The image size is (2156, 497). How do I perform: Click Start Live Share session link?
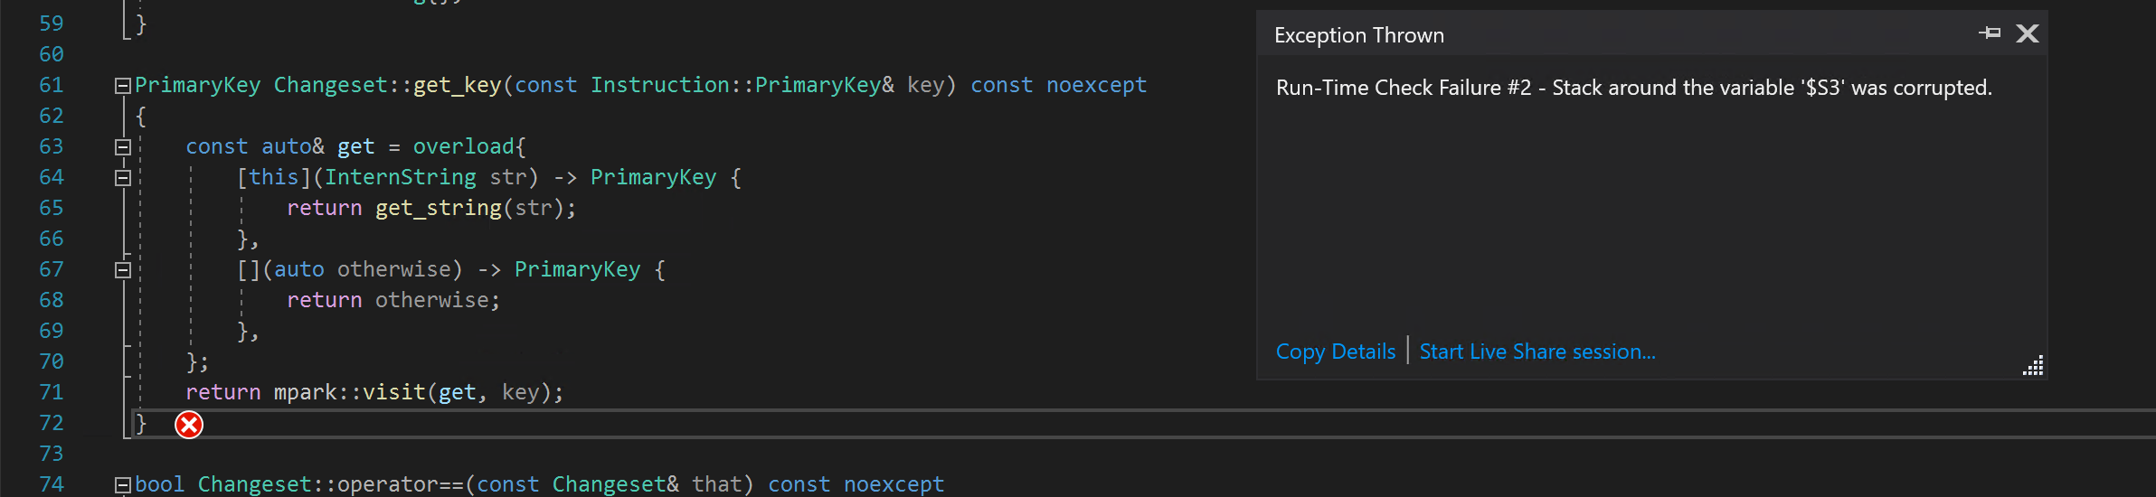pos(1537,352)
